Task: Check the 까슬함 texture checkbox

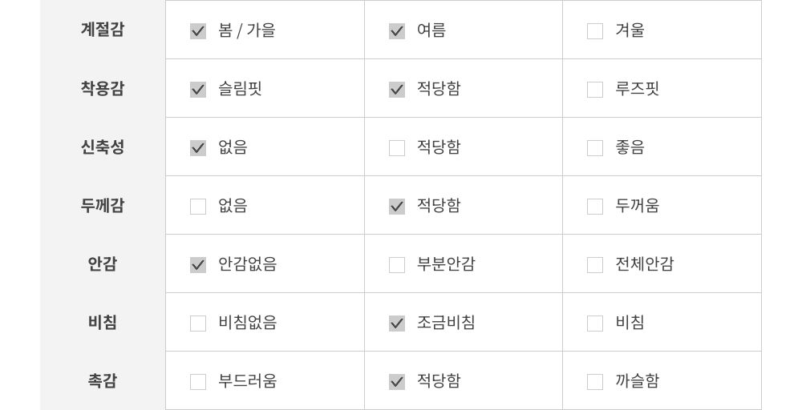Action: tap(595, 382)
